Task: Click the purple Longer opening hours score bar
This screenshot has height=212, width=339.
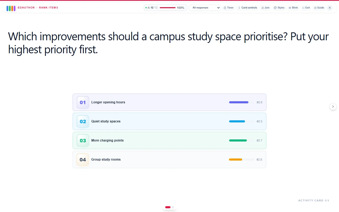Action: click(x=239, y=102)
